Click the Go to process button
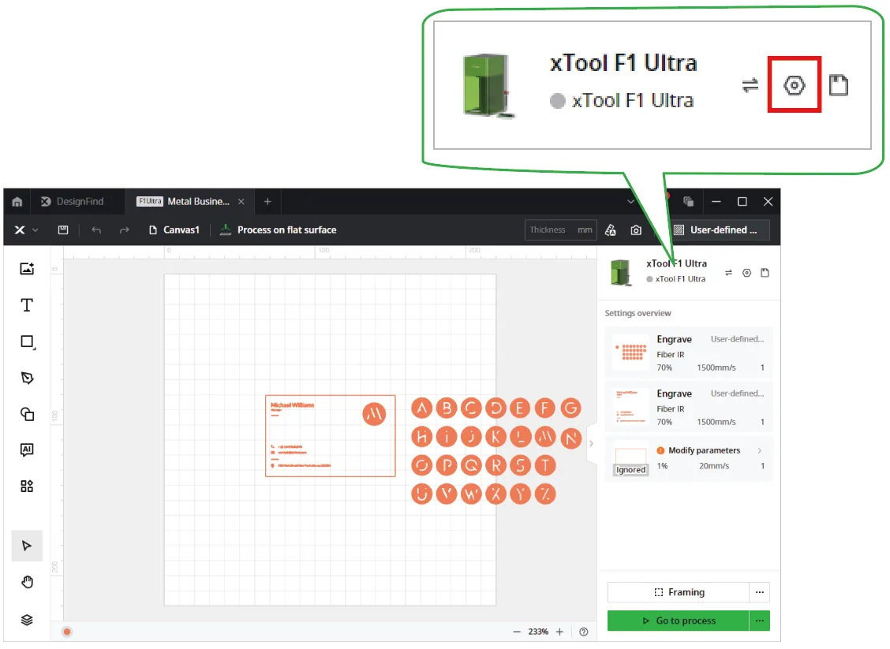The height and width of the screenshot is (649, 890). click(679, 621)
